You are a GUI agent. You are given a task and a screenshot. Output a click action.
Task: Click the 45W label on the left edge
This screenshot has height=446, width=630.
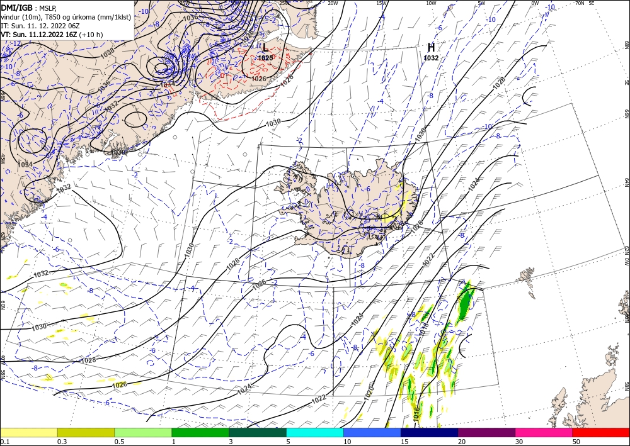coord(3,159)
